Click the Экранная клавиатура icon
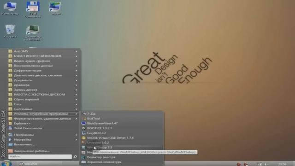Screen dimensions: 295x166 pos(83,162)
